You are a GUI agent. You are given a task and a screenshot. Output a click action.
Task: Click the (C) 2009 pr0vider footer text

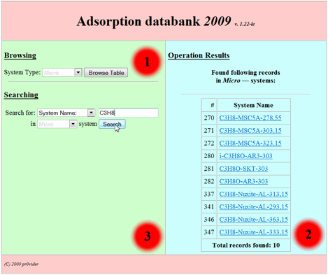tap(21, 264)
